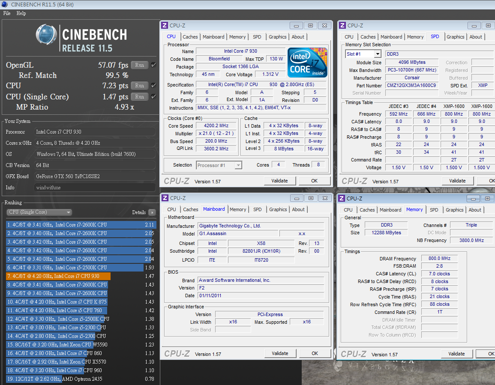Open the Slot #1 memory slot dropdown

coord(363,54)
